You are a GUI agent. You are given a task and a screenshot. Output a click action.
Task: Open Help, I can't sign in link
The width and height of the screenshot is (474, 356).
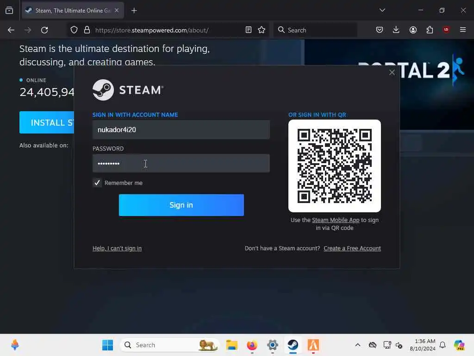(117, 248)
